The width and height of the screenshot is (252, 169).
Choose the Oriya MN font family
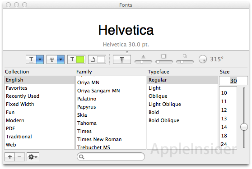click(x=111, y=82)
